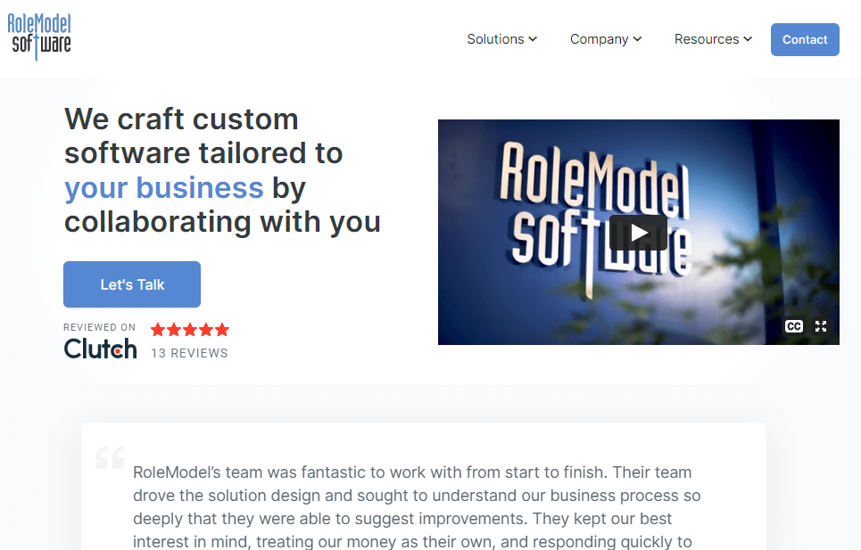Open the 13 Reviews link

point(189,353)
